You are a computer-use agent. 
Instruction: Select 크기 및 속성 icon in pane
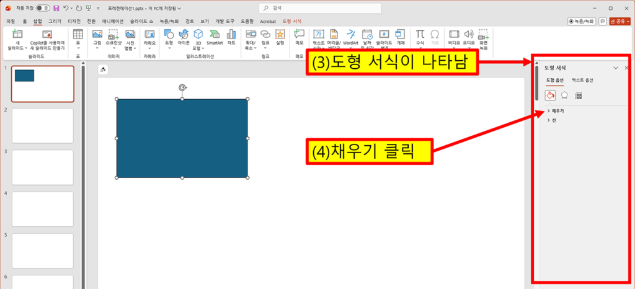tap(579, 96)
